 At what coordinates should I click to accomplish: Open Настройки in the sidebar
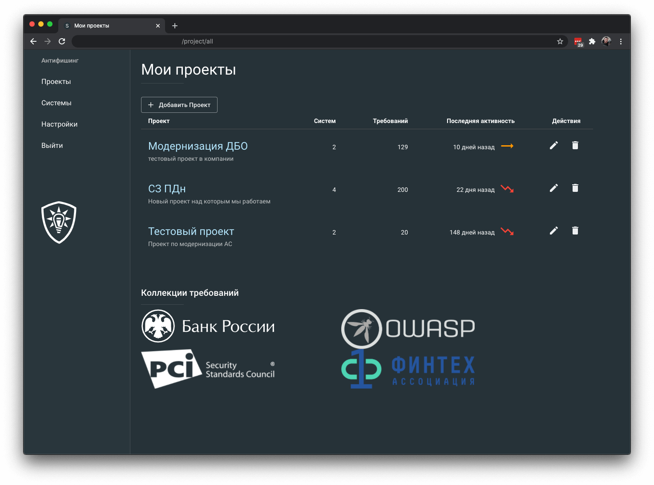[x=60, y=124]
